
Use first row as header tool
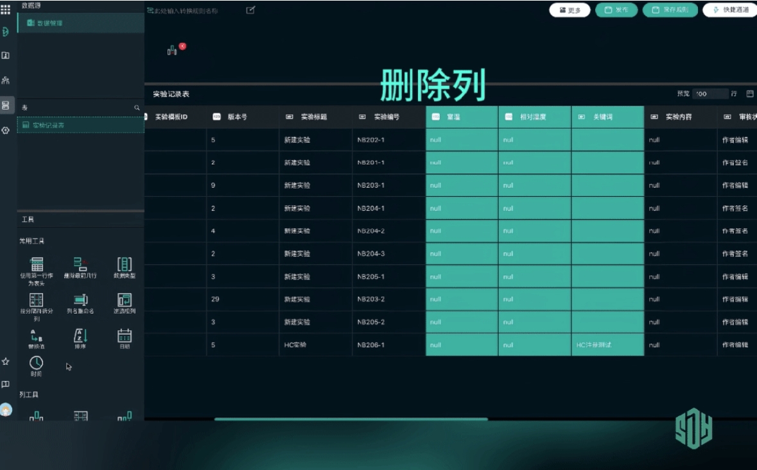tap(36, 268)
